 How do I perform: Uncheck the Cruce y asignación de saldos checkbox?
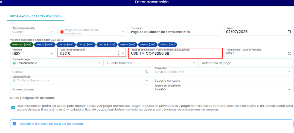(x=13, y=108)
